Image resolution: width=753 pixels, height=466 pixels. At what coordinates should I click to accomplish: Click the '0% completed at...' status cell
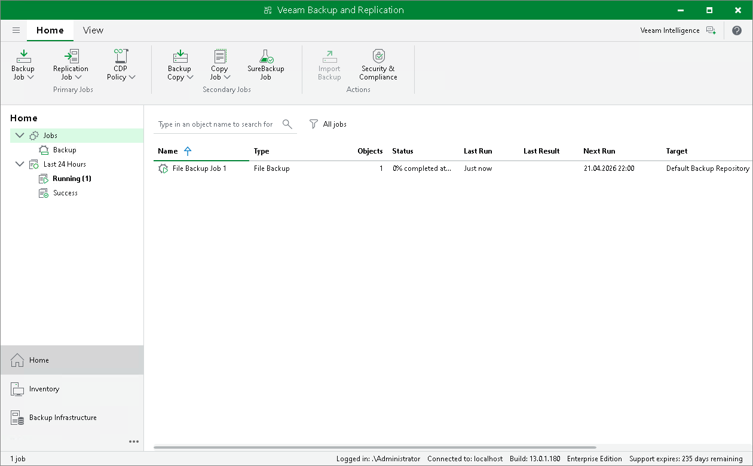coord(423,168)
